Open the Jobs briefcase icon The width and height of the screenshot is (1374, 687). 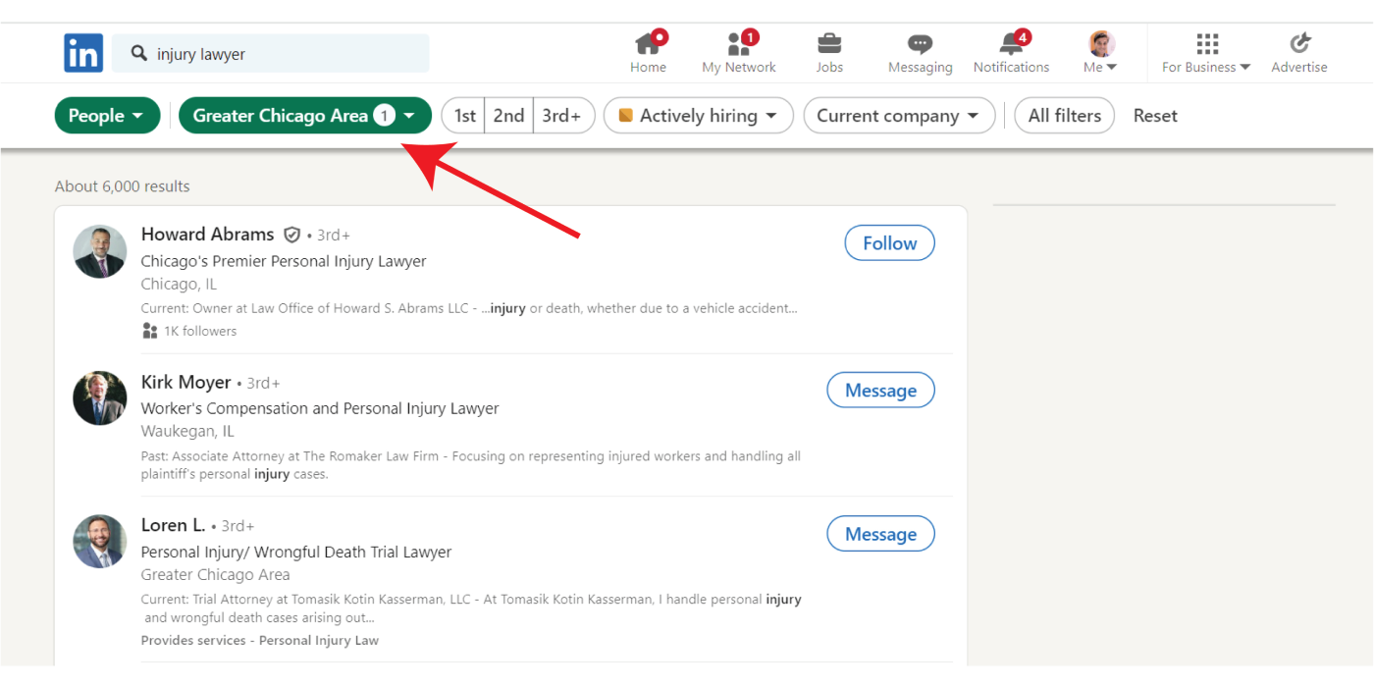click(829, 43)
